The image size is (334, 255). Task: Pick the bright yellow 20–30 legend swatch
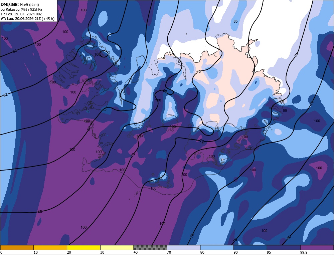coord(83,247)
